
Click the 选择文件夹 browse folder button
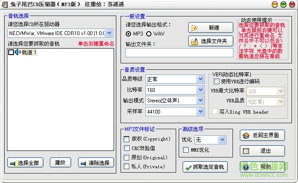(211, 41)
